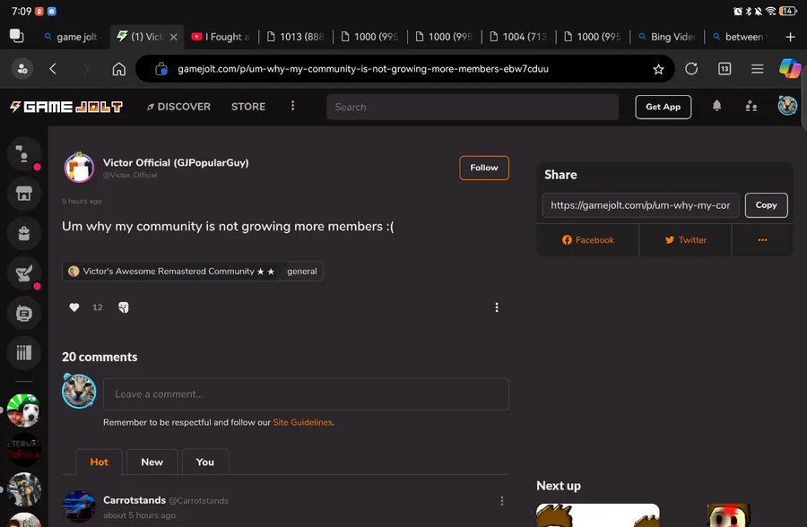Open the Site Guidelines link
The height and width of the screenshot is (527, 807).
coord(302,422)
